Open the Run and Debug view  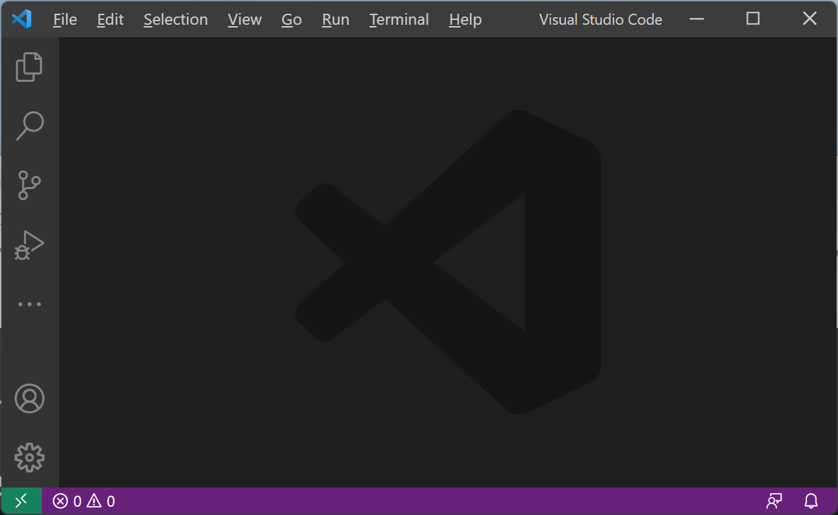click(30, 245)
